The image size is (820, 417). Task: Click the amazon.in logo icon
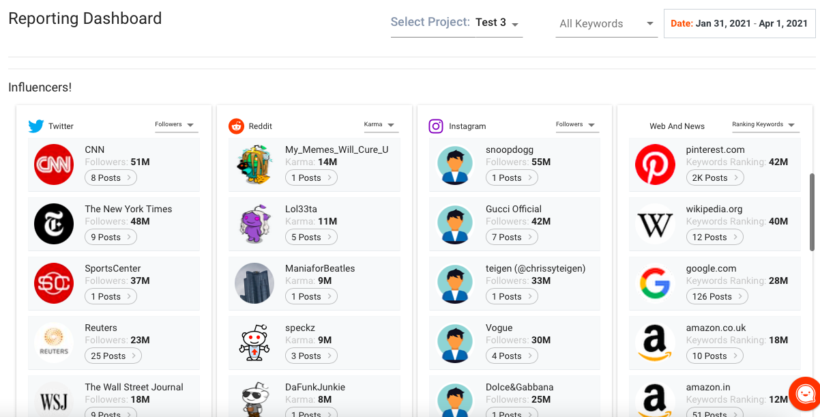coord(655,399)
